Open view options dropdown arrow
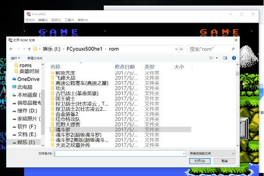The image size is (264, 176). click(x=217, y=58)
